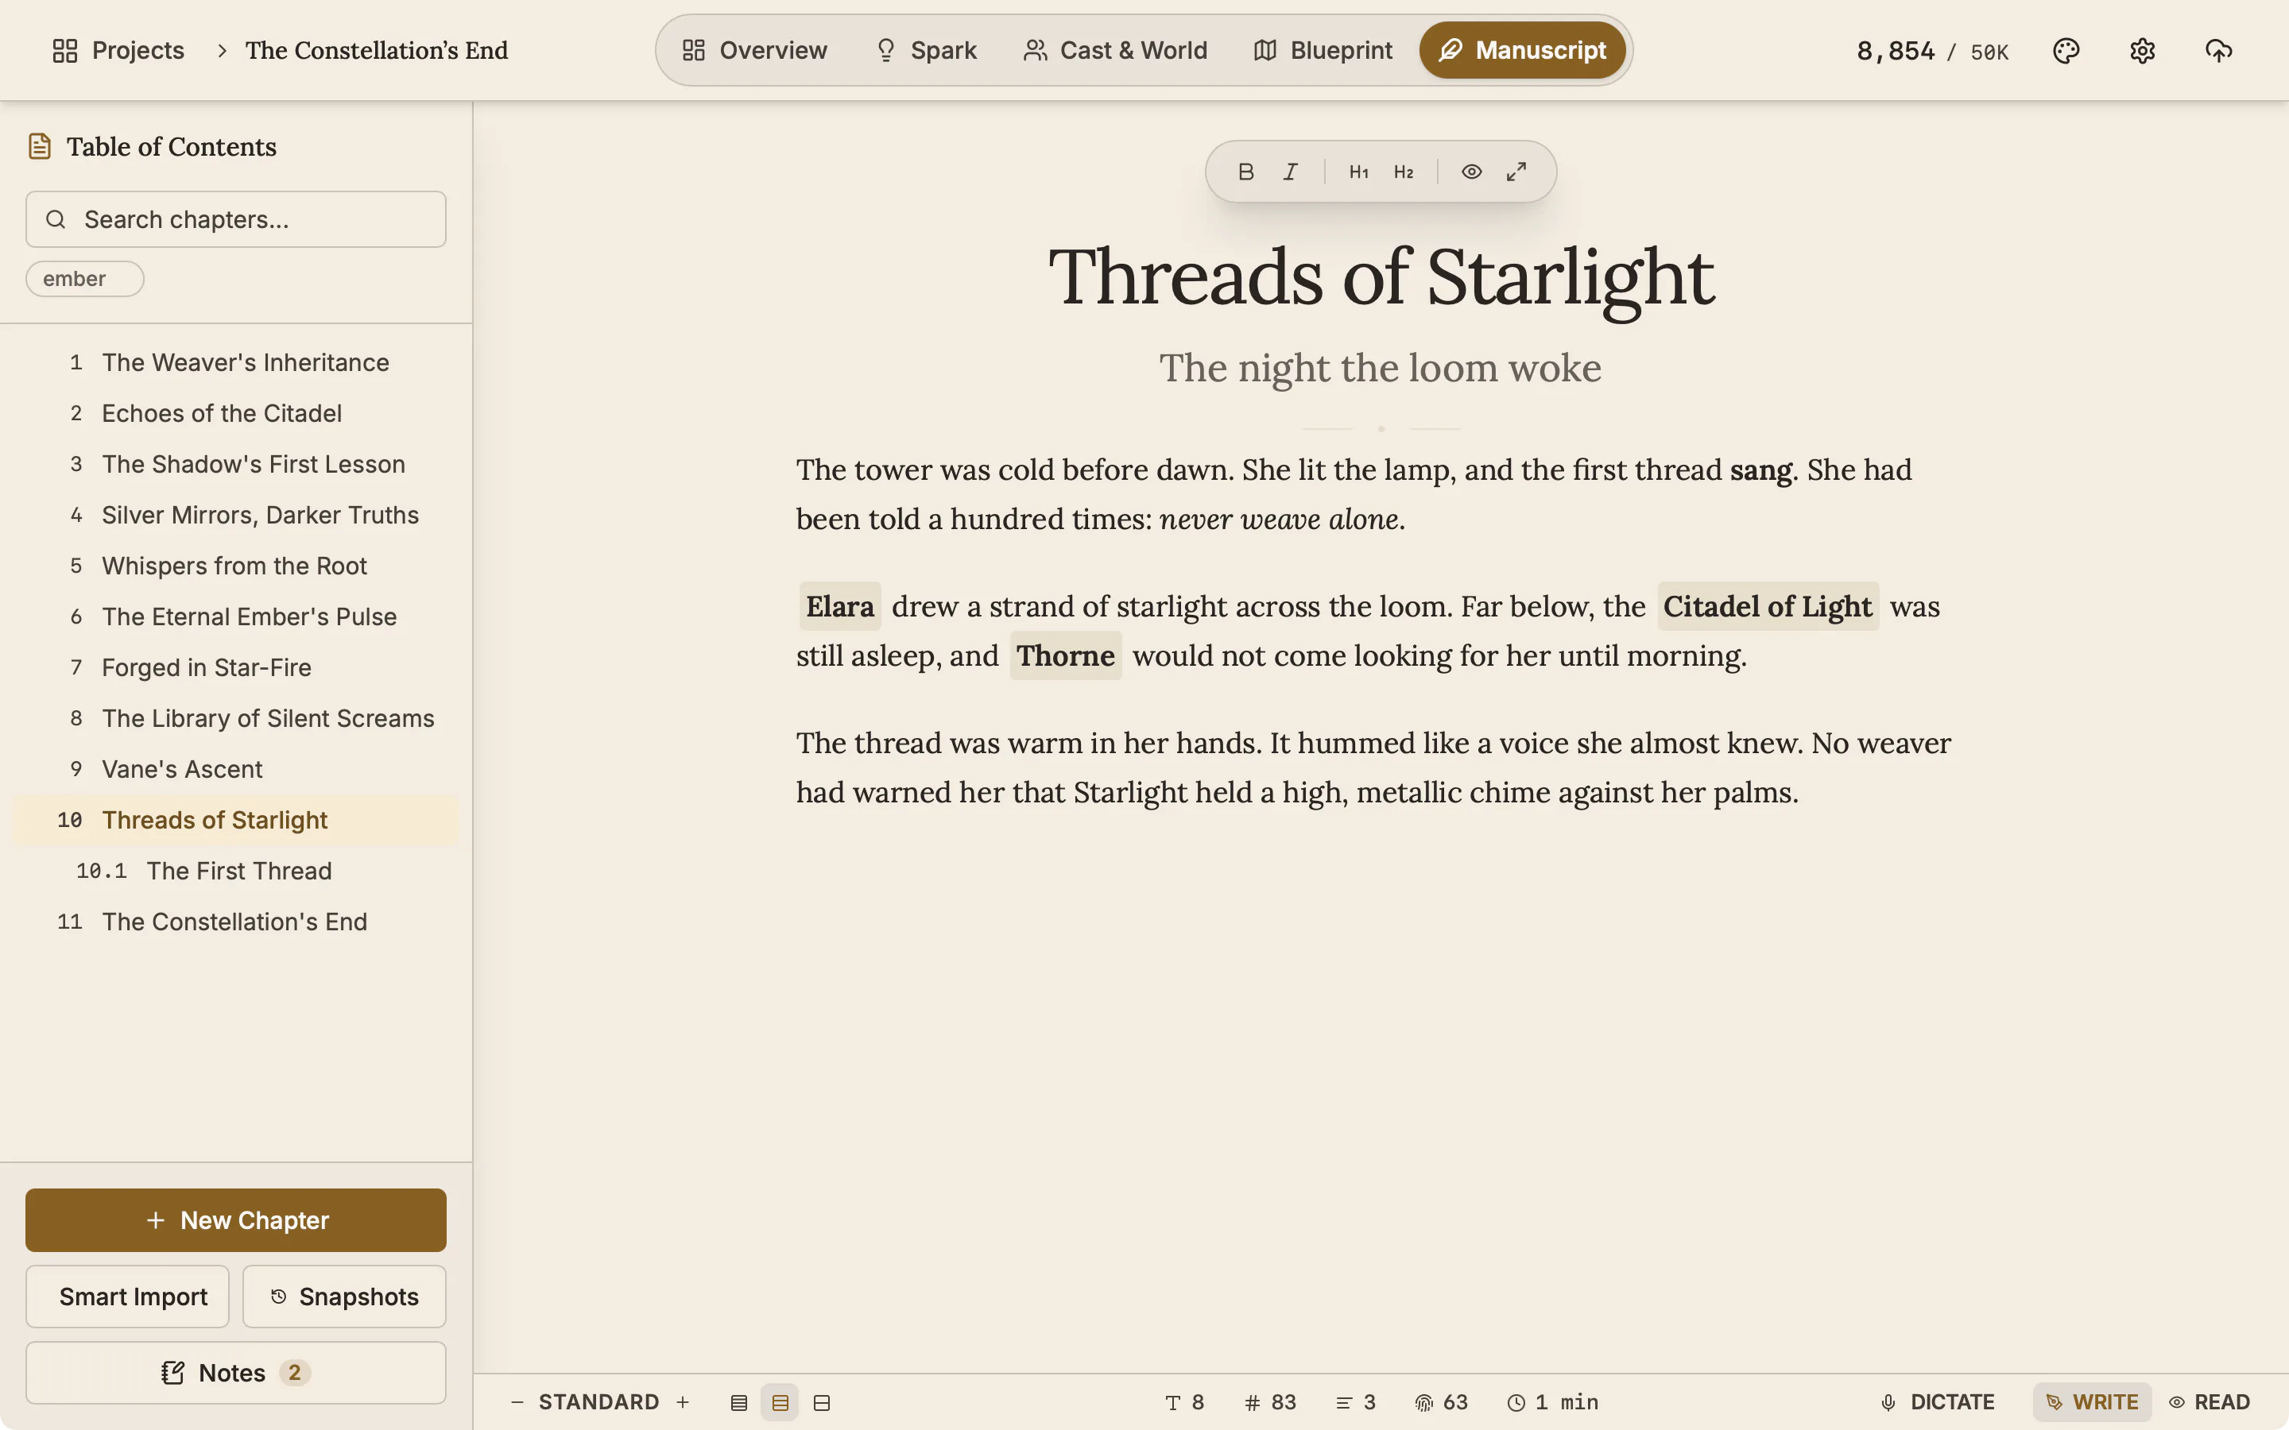Screen dimensions: 2289x1430
Task: Open Snapshots history
Action: coord(344,1297)
